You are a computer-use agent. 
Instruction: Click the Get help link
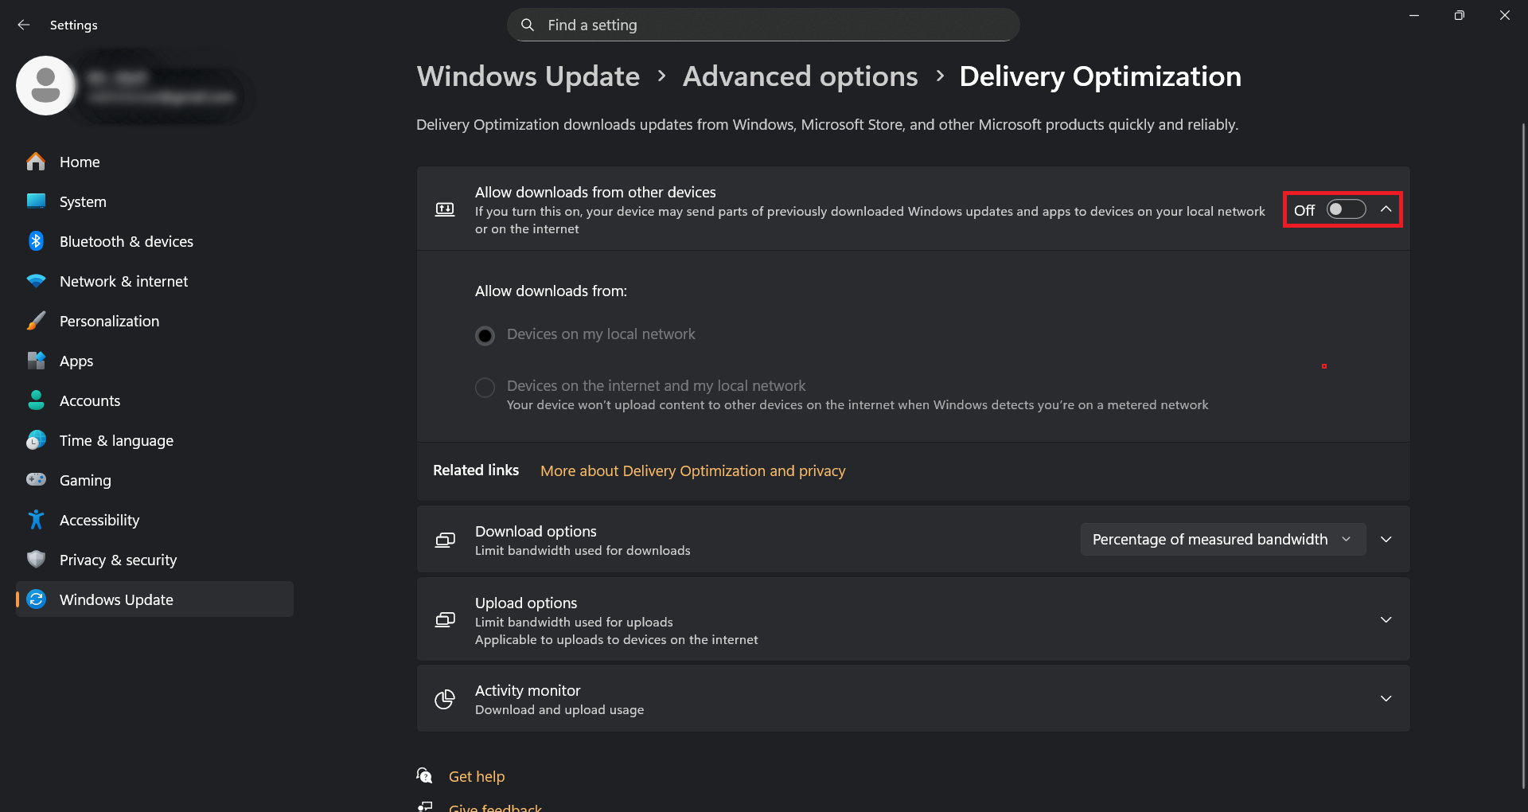click(x=477, y=776)
